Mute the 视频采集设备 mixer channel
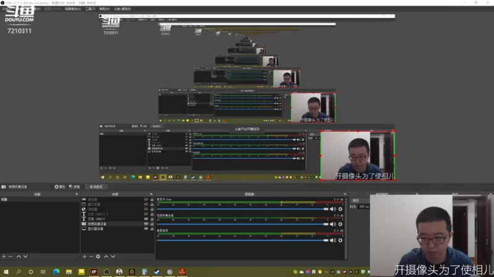 click(333, 224)
